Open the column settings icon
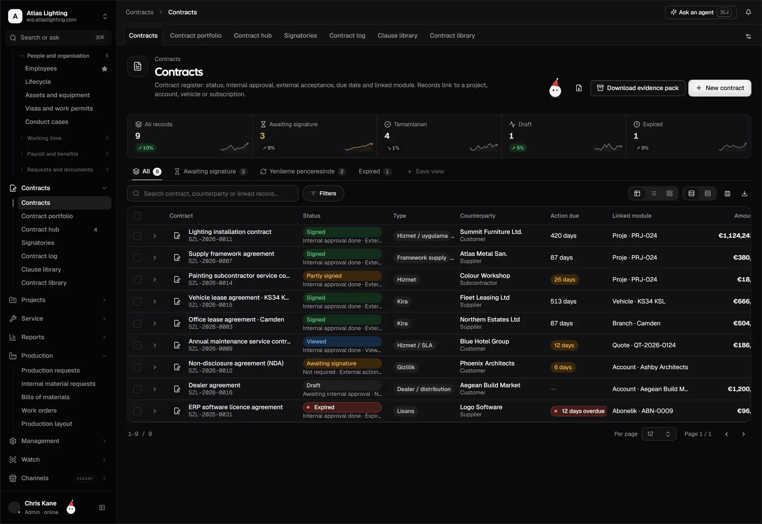 point(727,193)
